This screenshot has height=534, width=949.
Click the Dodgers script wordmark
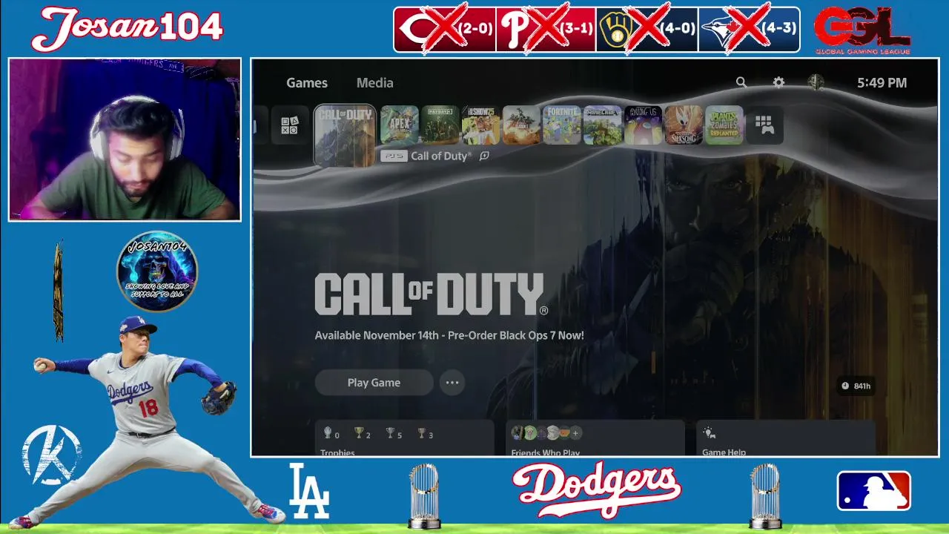point(597,489)
